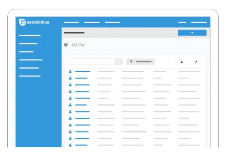Viewport: 232px width, 160px height.
Task: Open the third top navigation menu item
Action: (x=112, y=22)
